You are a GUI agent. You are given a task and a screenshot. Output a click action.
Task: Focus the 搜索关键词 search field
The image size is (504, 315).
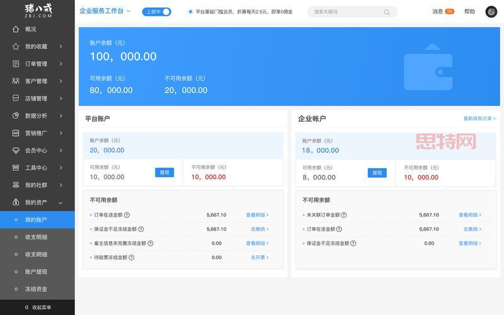[x=352, y=12]
